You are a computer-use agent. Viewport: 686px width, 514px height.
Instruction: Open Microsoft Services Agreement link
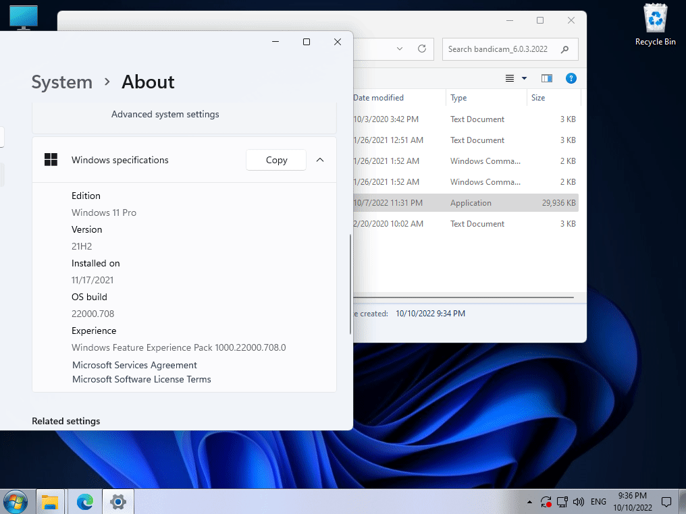(x=134, y=365)
